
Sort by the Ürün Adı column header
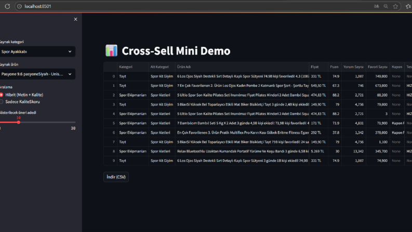[242, 67]
